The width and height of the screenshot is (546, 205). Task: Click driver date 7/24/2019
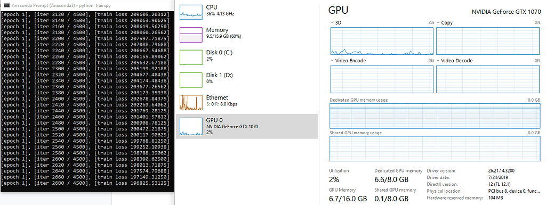pyautogui.click(x=499, y=177)
